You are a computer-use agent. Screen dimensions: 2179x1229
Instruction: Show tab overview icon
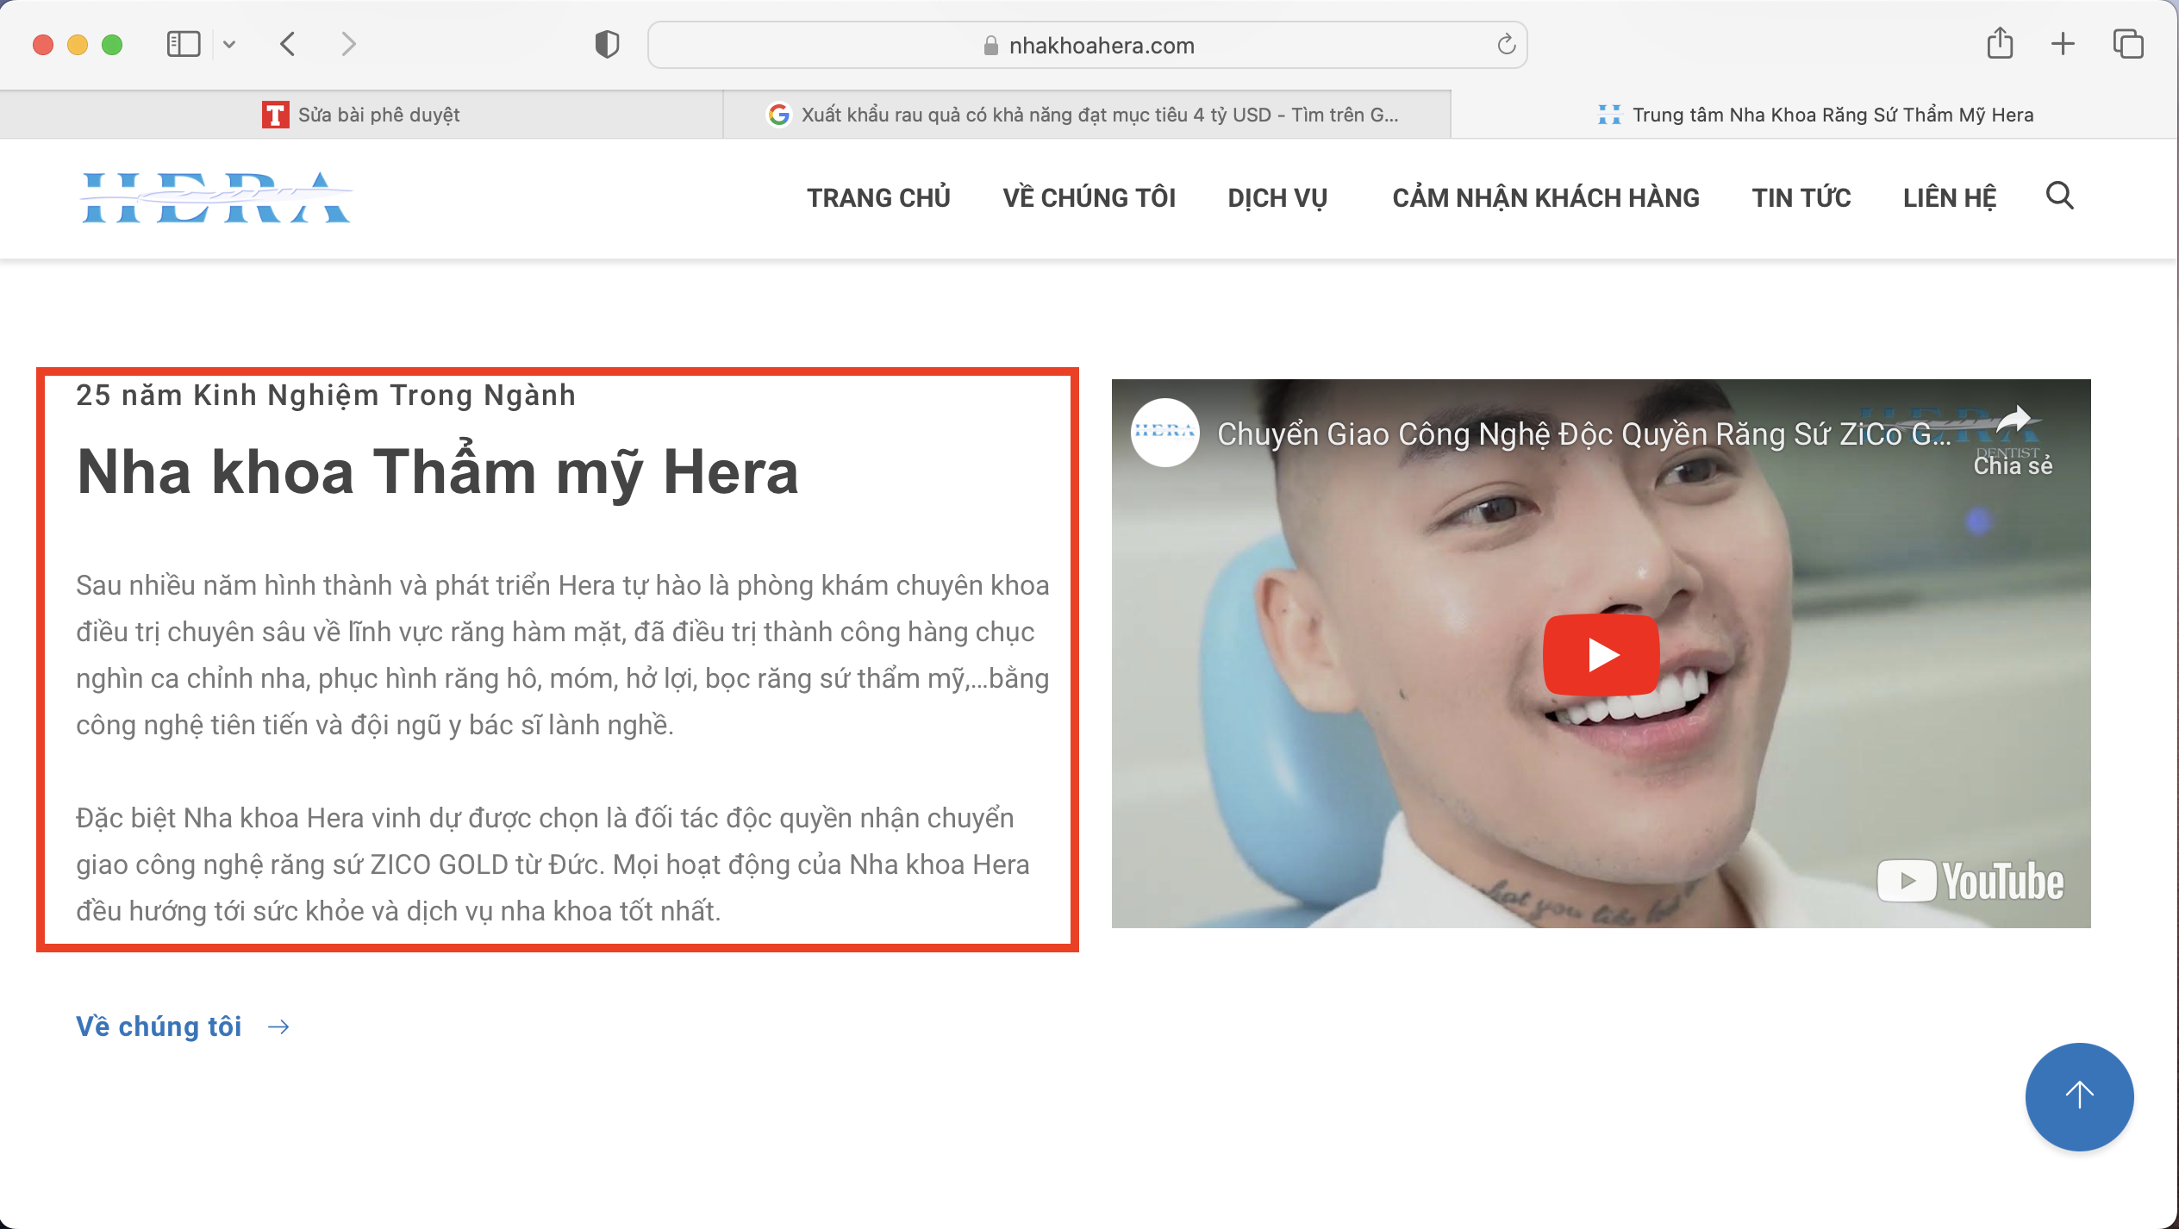click(2127, 44)
